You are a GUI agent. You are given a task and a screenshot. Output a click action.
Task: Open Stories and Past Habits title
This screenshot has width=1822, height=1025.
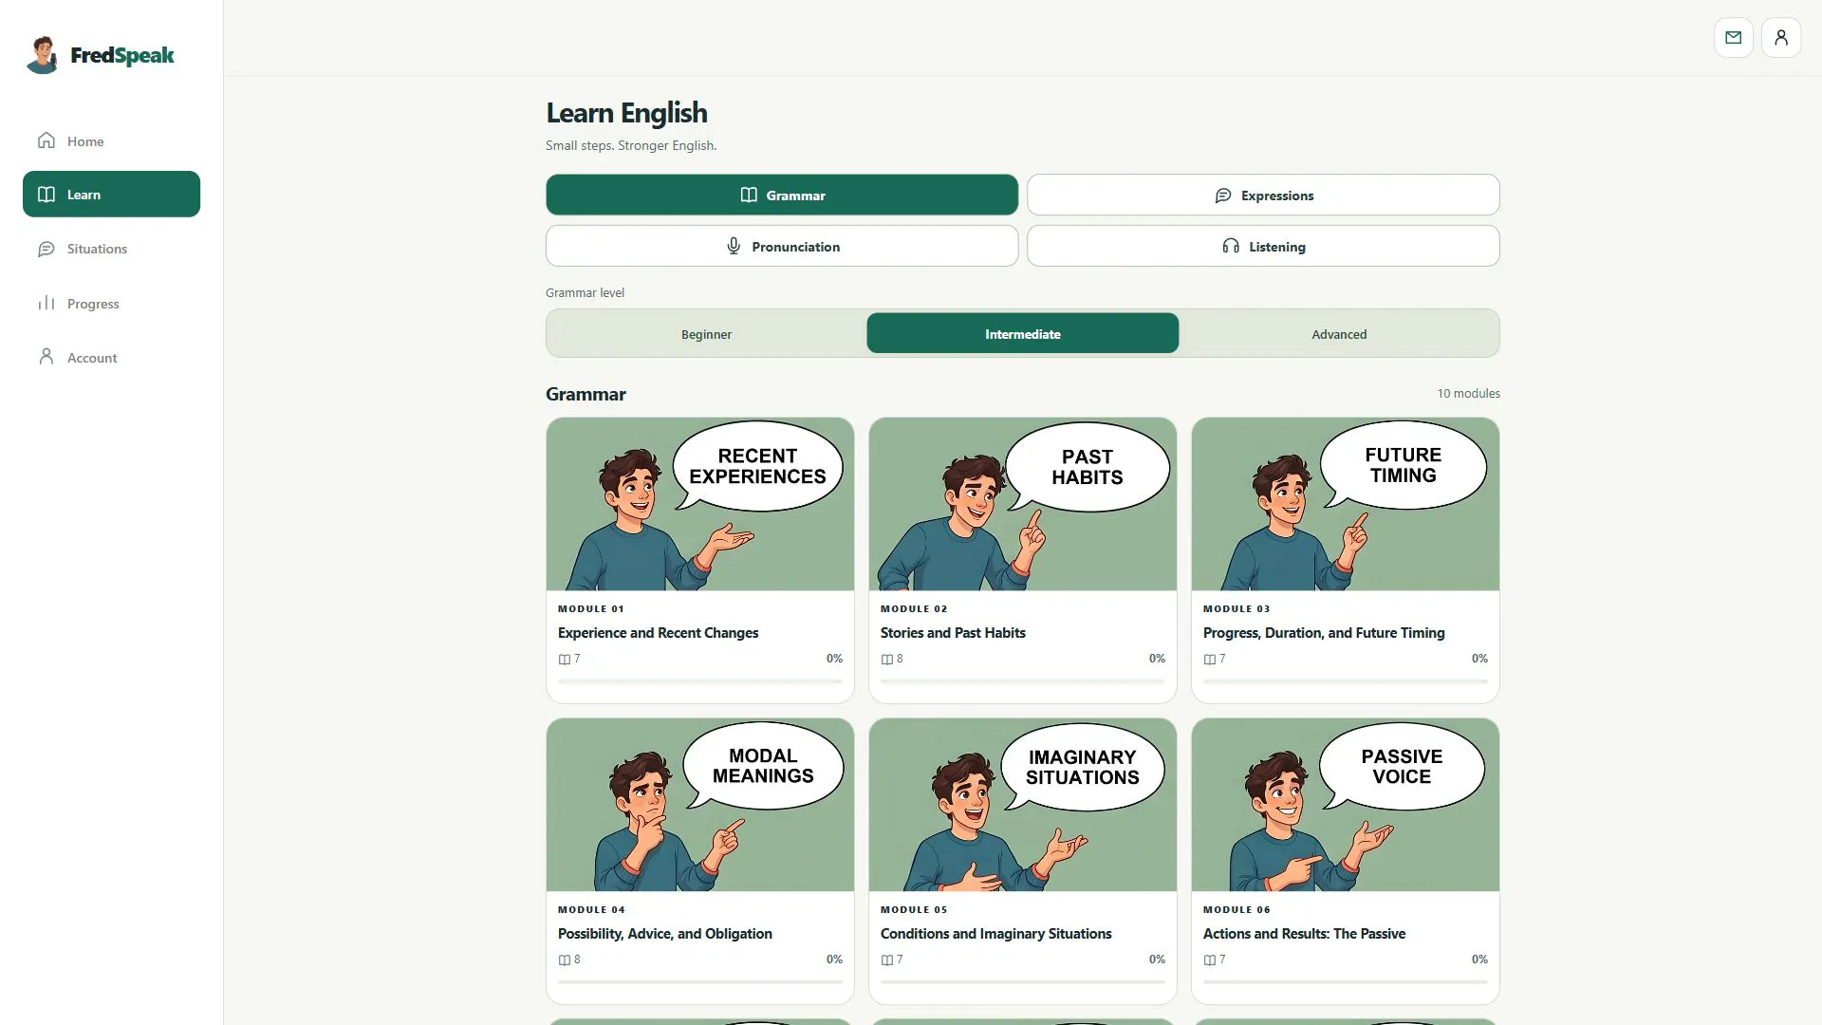point(953,633)
